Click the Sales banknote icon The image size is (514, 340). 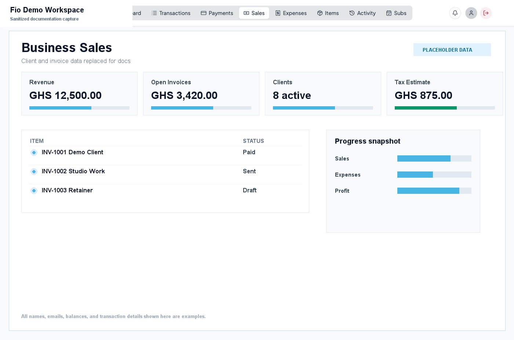[x=246, y=13]
